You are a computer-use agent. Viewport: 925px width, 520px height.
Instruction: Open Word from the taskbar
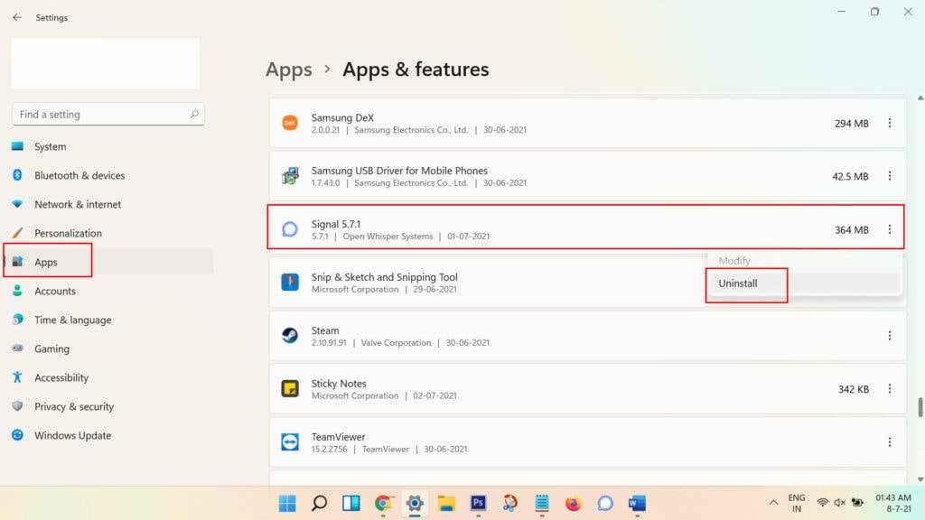[637, 503]
